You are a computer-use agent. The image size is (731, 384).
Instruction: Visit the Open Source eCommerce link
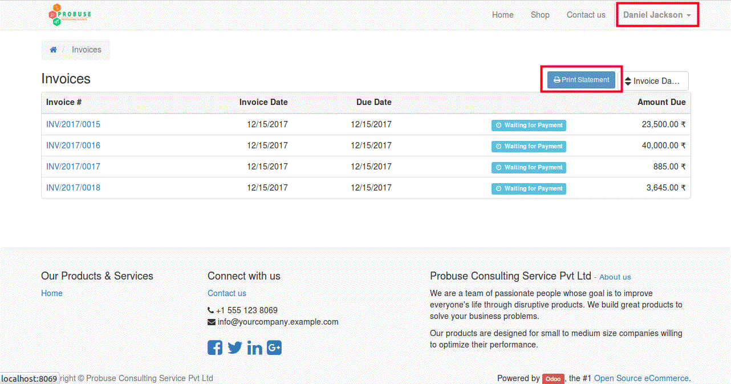point(641,378)
